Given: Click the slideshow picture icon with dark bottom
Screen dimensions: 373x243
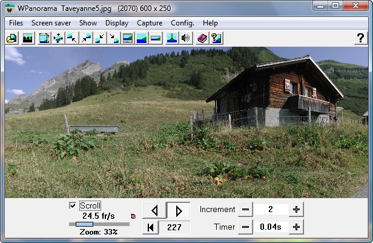Looking at the screenshot, I should (28, 38).
